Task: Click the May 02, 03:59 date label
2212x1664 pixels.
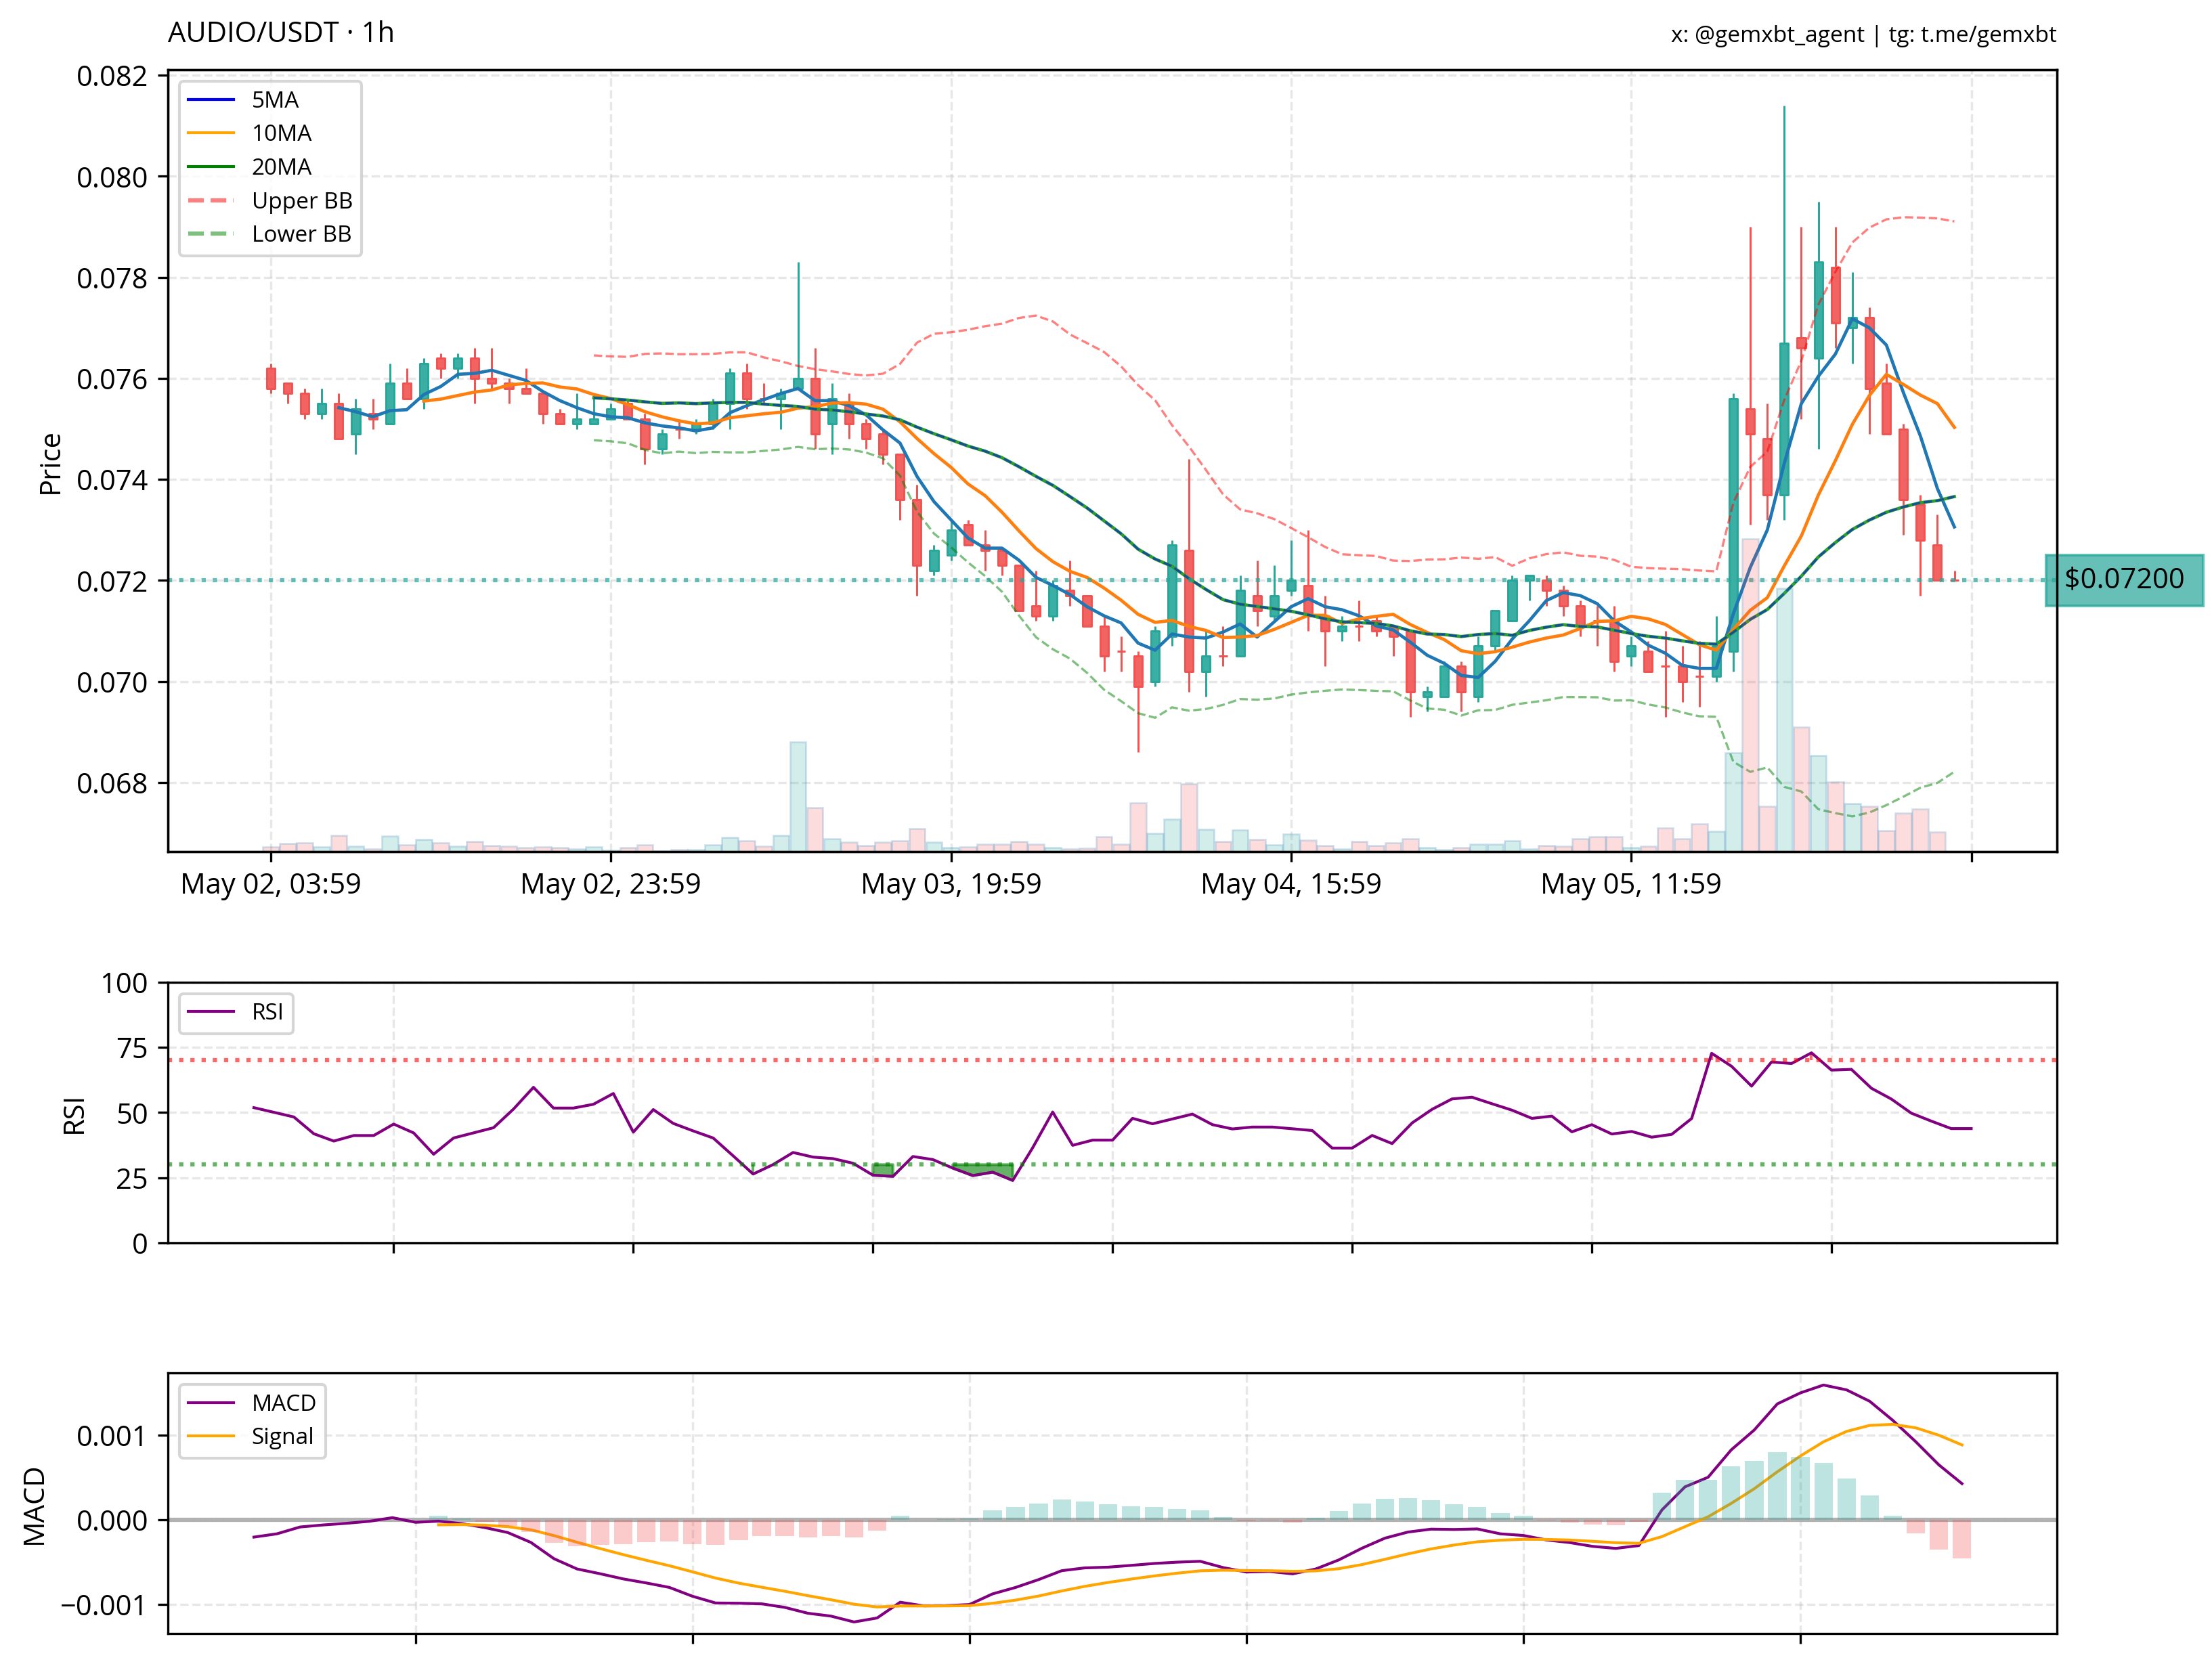Action: [271, 884]
